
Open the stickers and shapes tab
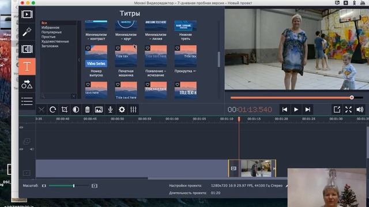(x=27, y=85)
